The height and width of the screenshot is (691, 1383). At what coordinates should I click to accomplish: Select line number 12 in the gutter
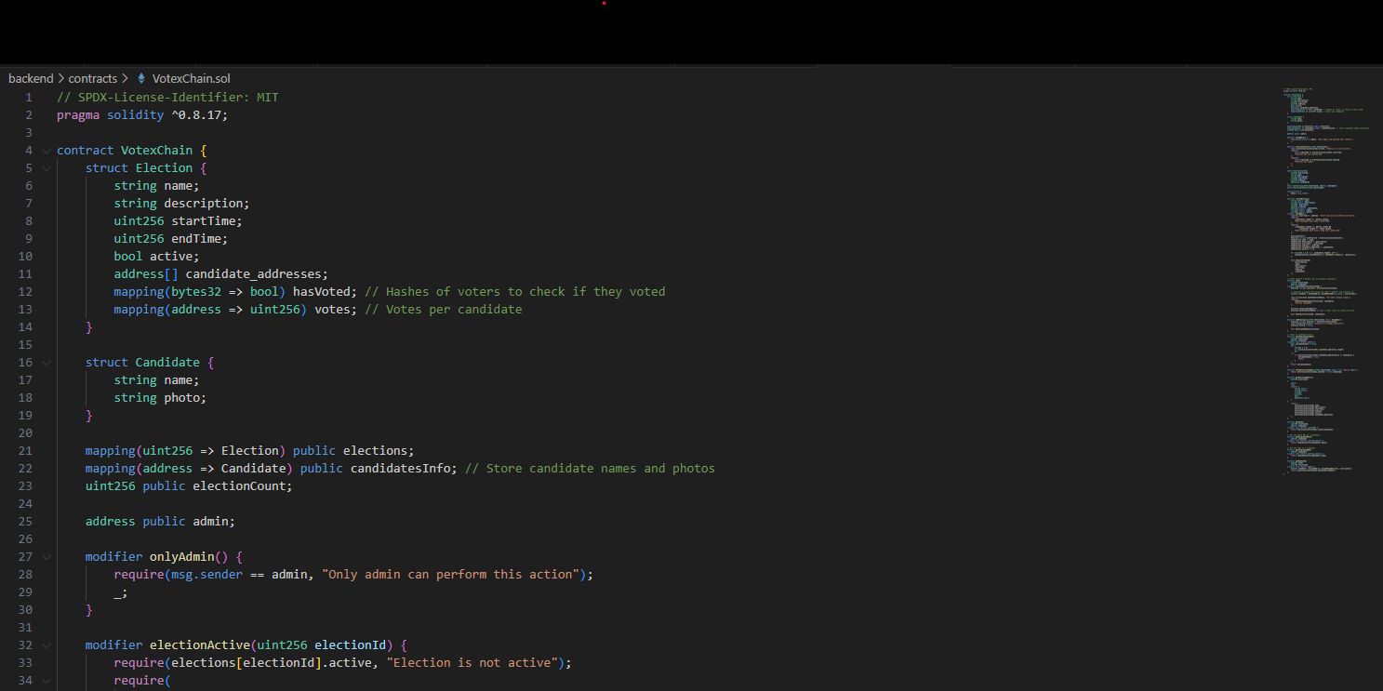[x=25, y=292]
